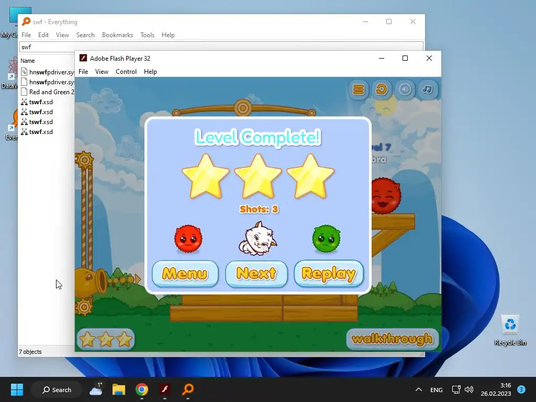This screenshot has height=402, width=536.
Task: Open File Explorer from taskbar
Action: (119, 389)
